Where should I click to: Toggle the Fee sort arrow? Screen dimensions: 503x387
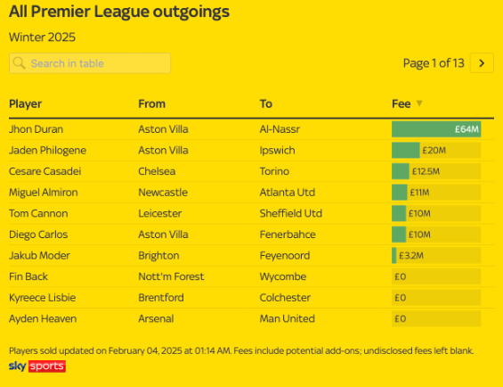(419, 103)
